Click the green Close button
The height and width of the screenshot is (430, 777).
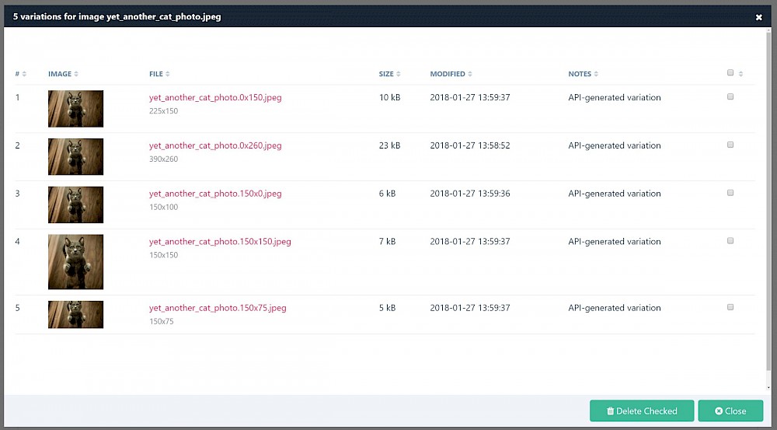pos(730,411)
